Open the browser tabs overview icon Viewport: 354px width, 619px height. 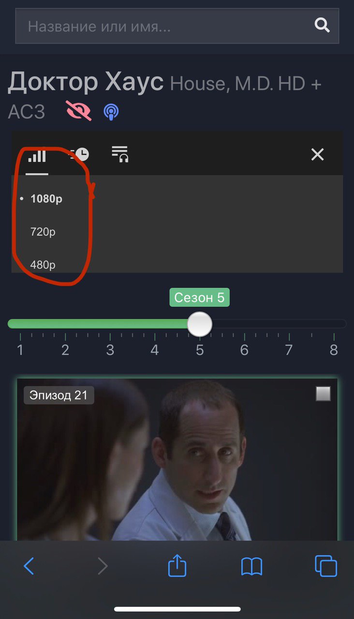(x=326, y=566)
